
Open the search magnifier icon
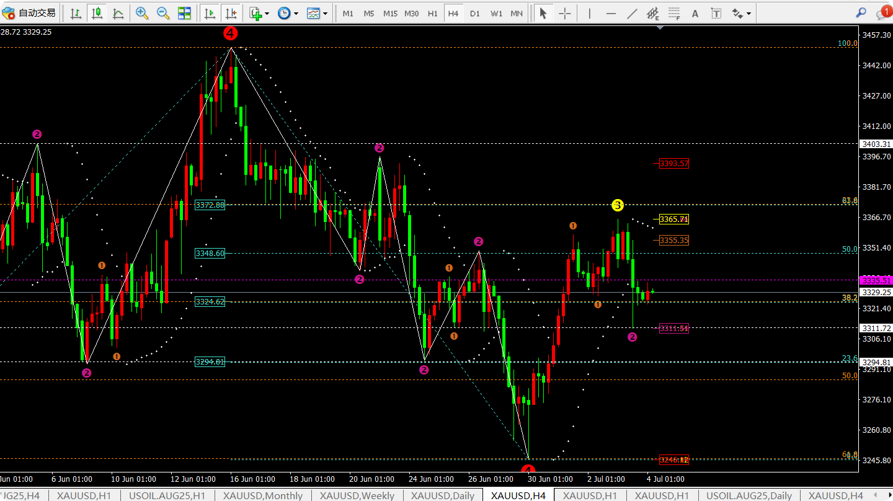861,12
